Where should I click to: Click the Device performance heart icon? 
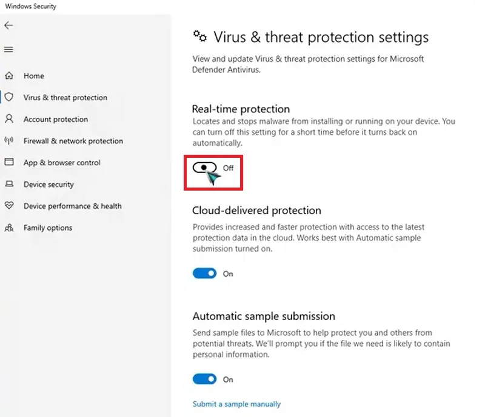tap(9, 205)
